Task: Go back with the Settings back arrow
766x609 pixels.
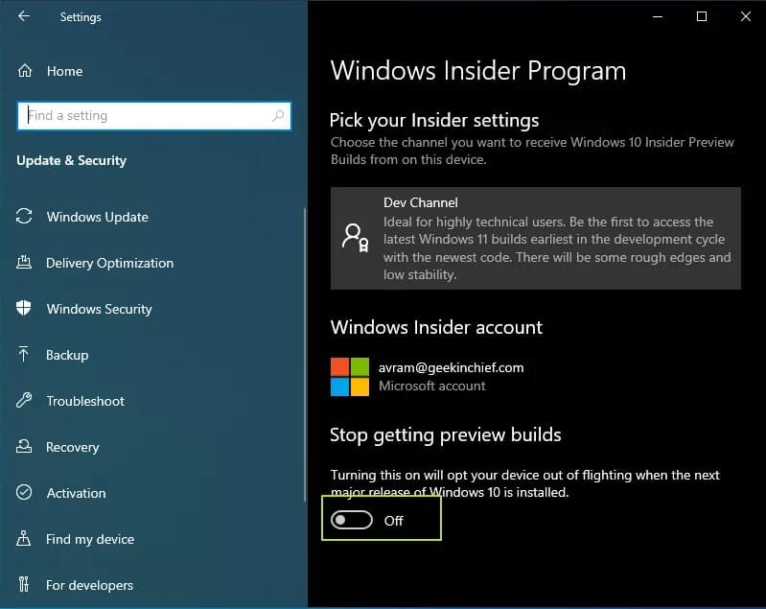Action: (x=23, y=16)
